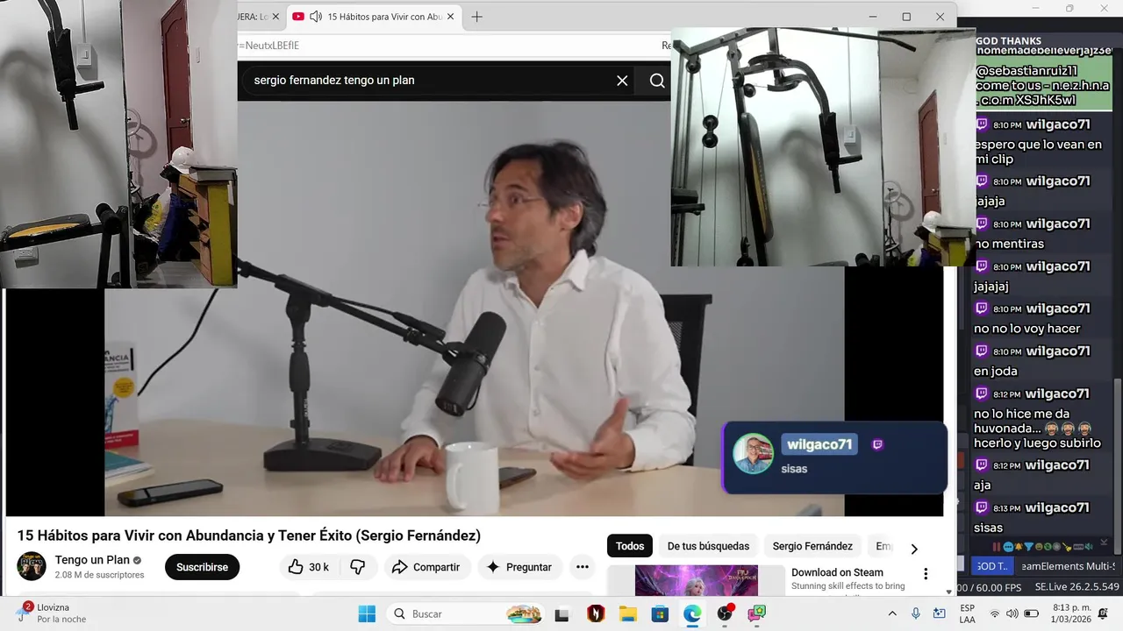Screen dimensions: 1123x631
Task: Click the Wi-Fi network icon in system tray
Action: 994,613
